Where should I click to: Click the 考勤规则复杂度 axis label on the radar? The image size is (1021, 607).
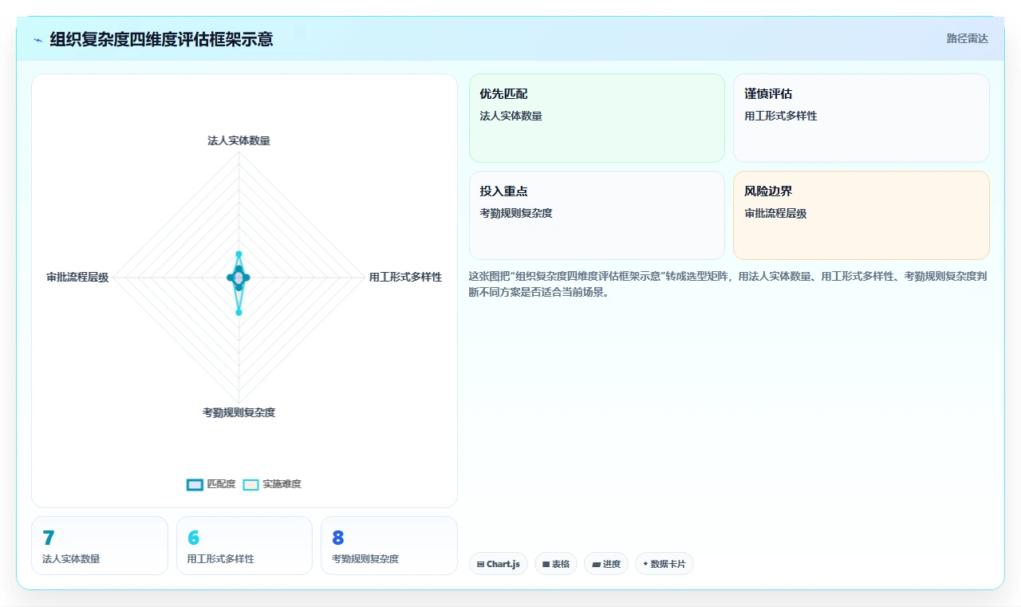238,412
